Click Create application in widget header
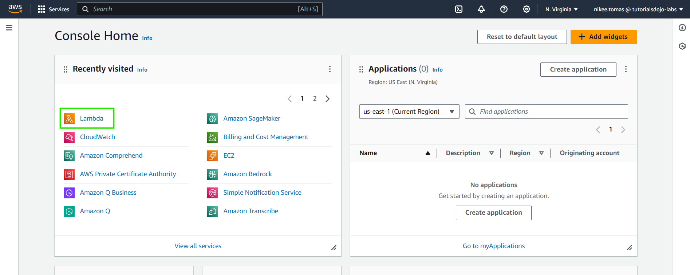 [578, 69]
